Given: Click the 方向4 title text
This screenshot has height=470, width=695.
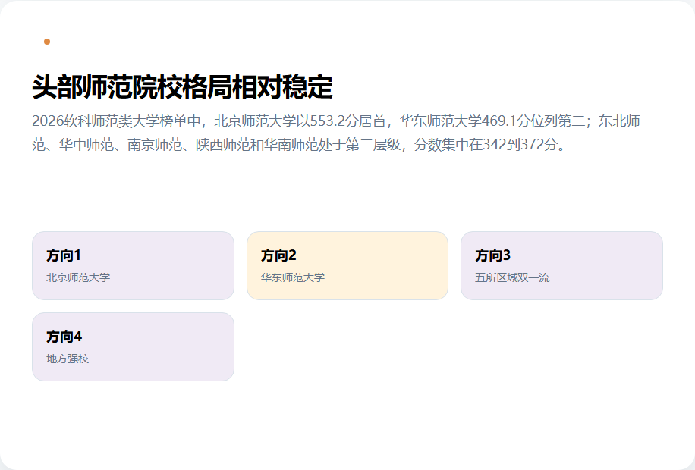Looking at the screenshot, I should (x=64, y=337).
